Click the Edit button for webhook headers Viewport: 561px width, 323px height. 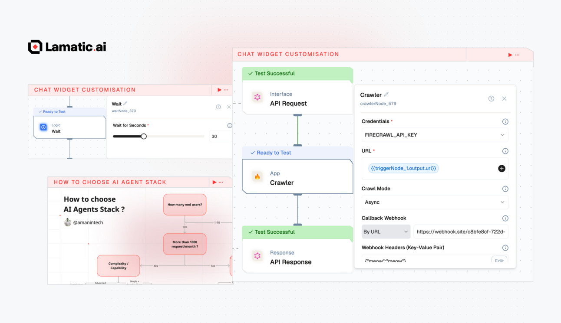tap(499, 260)
